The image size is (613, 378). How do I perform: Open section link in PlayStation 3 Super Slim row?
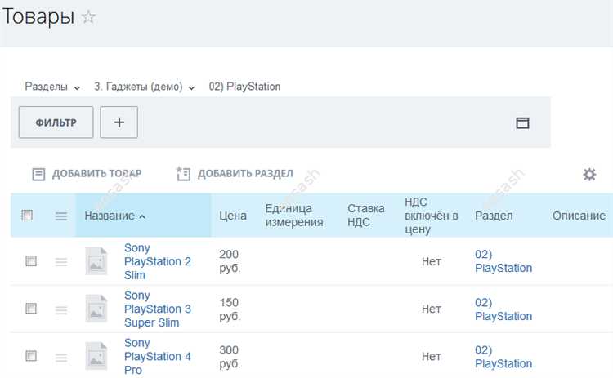pyautogui.click(x=503, y=309)
